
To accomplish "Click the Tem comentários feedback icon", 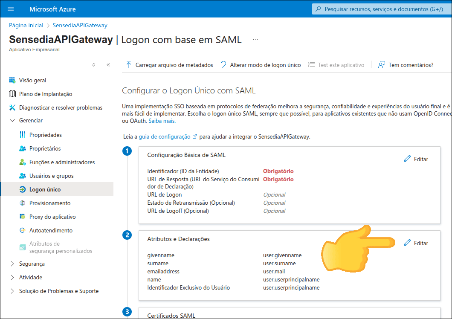I will tap(381, 64).
